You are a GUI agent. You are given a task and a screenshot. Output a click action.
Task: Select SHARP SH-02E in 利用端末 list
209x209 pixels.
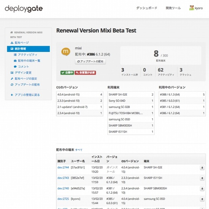(x=131, y=94)
